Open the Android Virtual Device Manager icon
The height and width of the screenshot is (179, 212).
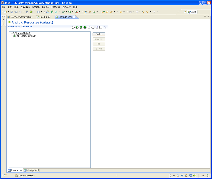[31, 12]
